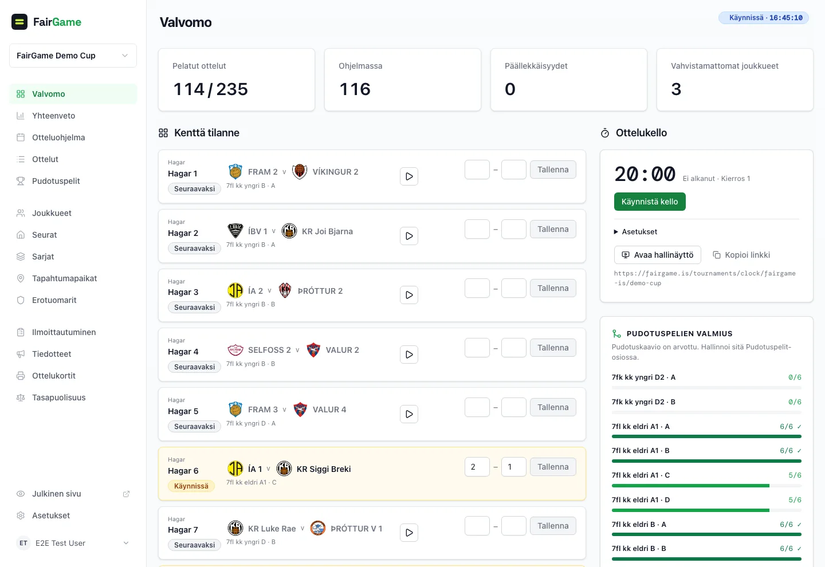825x567 pixels.
Task: Click the FRAM 2 team crest
Action: [x=235, y=172]
